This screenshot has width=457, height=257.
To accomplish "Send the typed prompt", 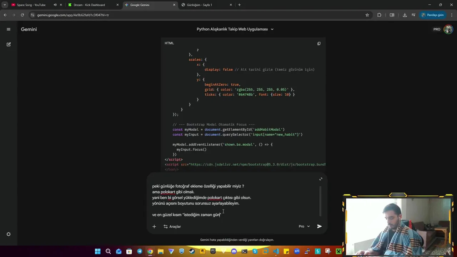I will (x=319, y=226).
